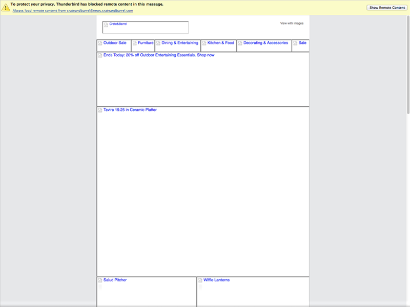
Task: Click the empty Crate&Barrel logo image placeholder box
Action: 146,27
